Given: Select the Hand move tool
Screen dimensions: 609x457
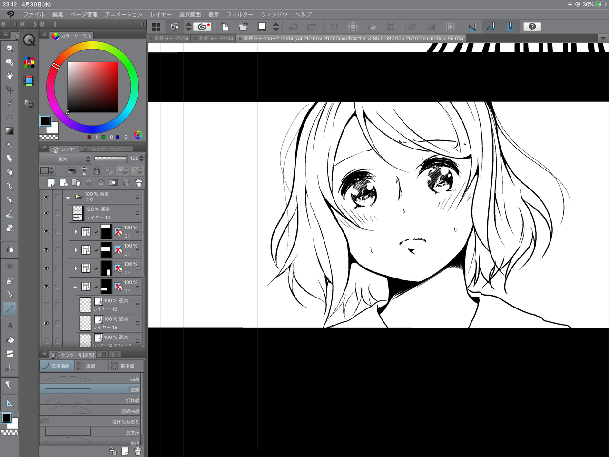Looking at the screenshot, I should [10, 75].
